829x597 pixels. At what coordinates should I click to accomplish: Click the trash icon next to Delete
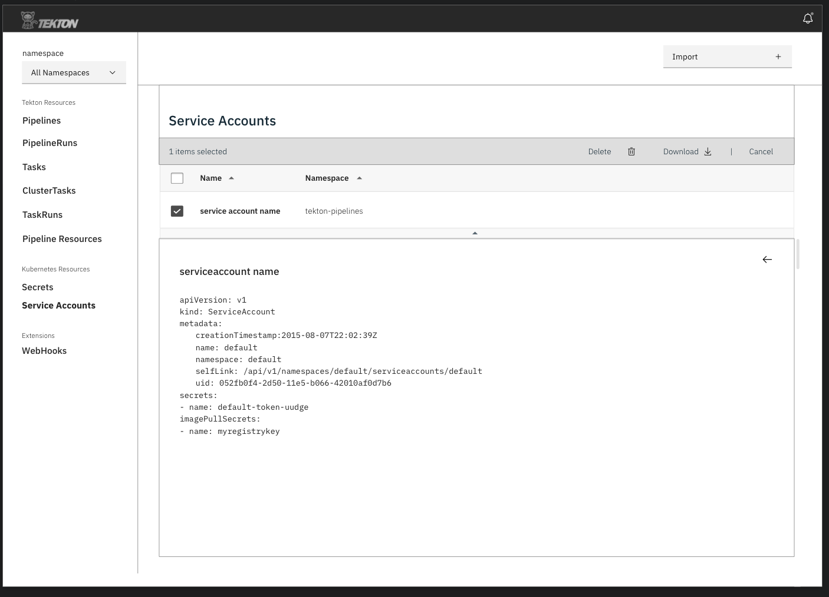tap(631, 151)
